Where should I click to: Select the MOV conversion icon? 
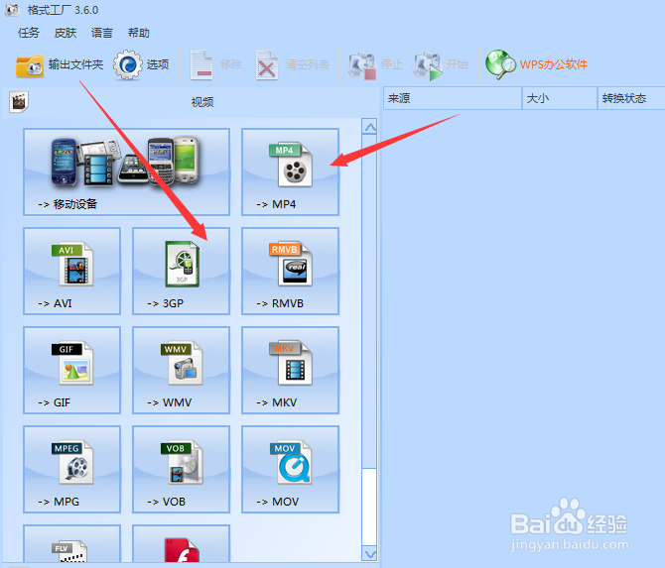coord(290,469)
